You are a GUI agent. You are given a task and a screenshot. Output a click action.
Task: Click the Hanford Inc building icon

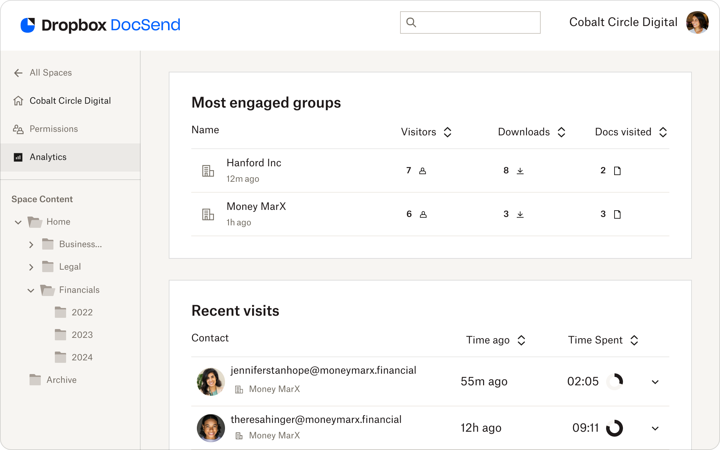[x=208, y=171]
